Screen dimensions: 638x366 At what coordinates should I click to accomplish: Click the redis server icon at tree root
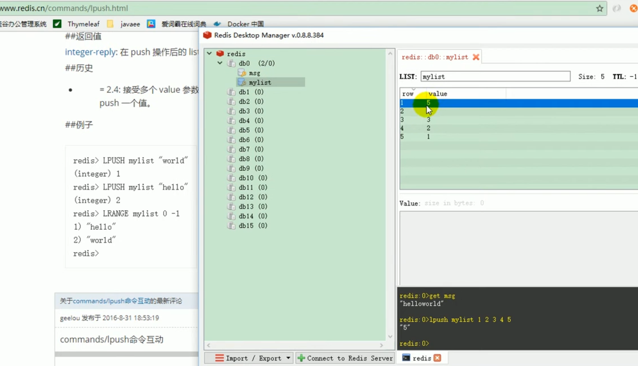click(x=220, y=53)
